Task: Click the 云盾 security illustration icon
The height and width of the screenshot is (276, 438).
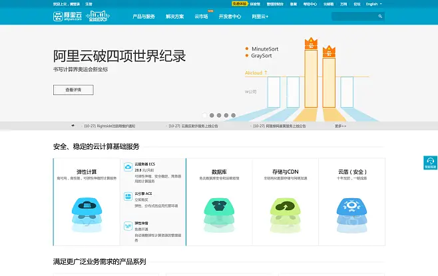Action: (351, 215)
